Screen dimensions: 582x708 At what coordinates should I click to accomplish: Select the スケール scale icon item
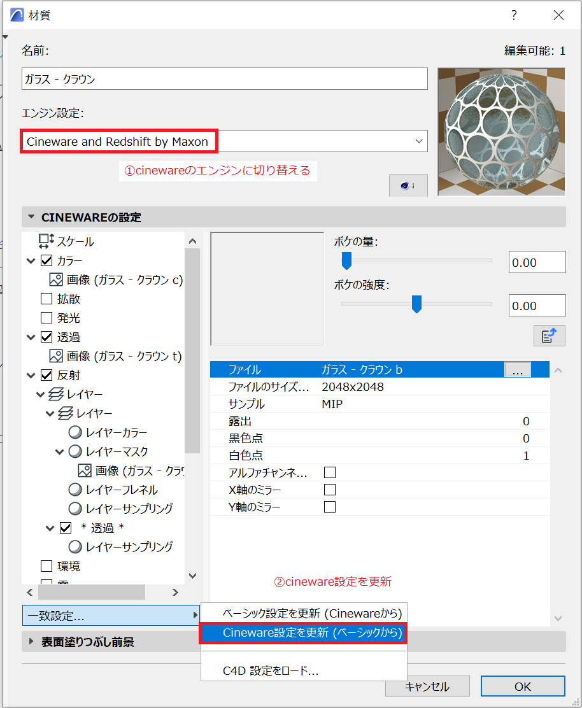tap(46, 241)
